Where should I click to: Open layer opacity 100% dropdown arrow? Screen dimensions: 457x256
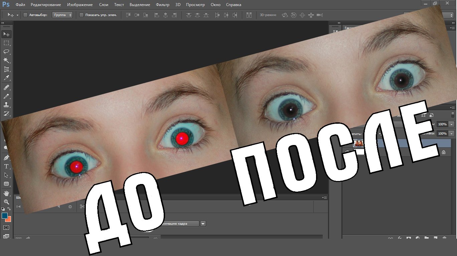pos(452,124)
